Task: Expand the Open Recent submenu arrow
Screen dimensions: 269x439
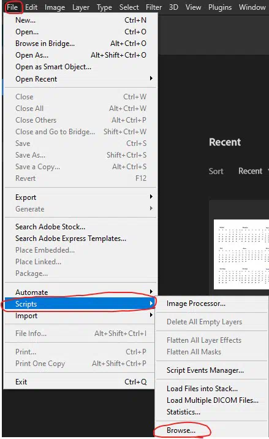Action: click(x=151, y=78)
